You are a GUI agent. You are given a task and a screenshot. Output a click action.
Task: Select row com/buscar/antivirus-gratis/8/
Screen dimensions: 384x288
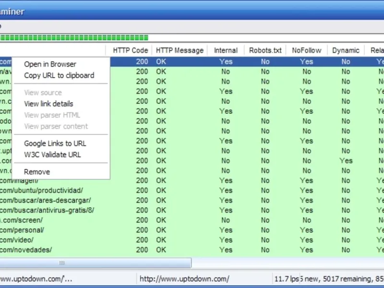tap(192, 210)
